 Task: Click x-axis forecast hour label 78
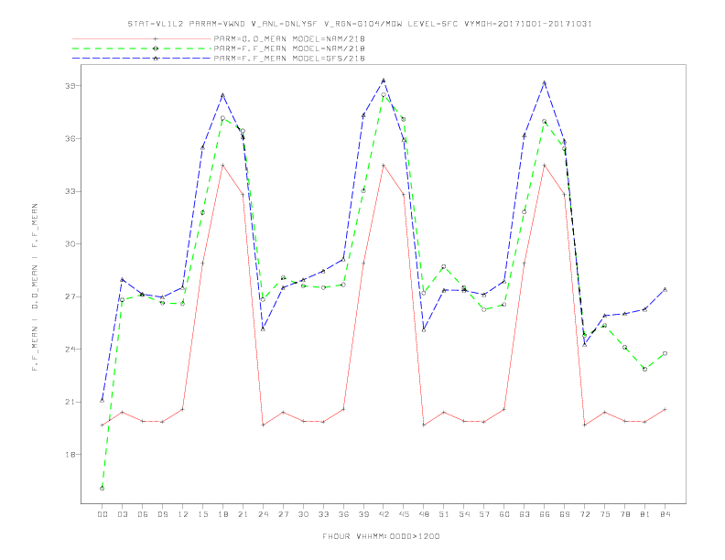[x=625, y=514]
